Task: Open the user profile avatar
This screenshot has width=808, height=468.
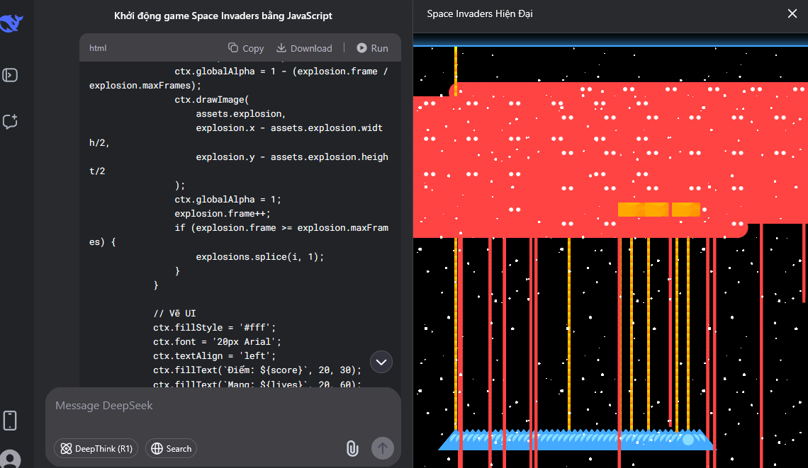Action: tap(11, 460)
